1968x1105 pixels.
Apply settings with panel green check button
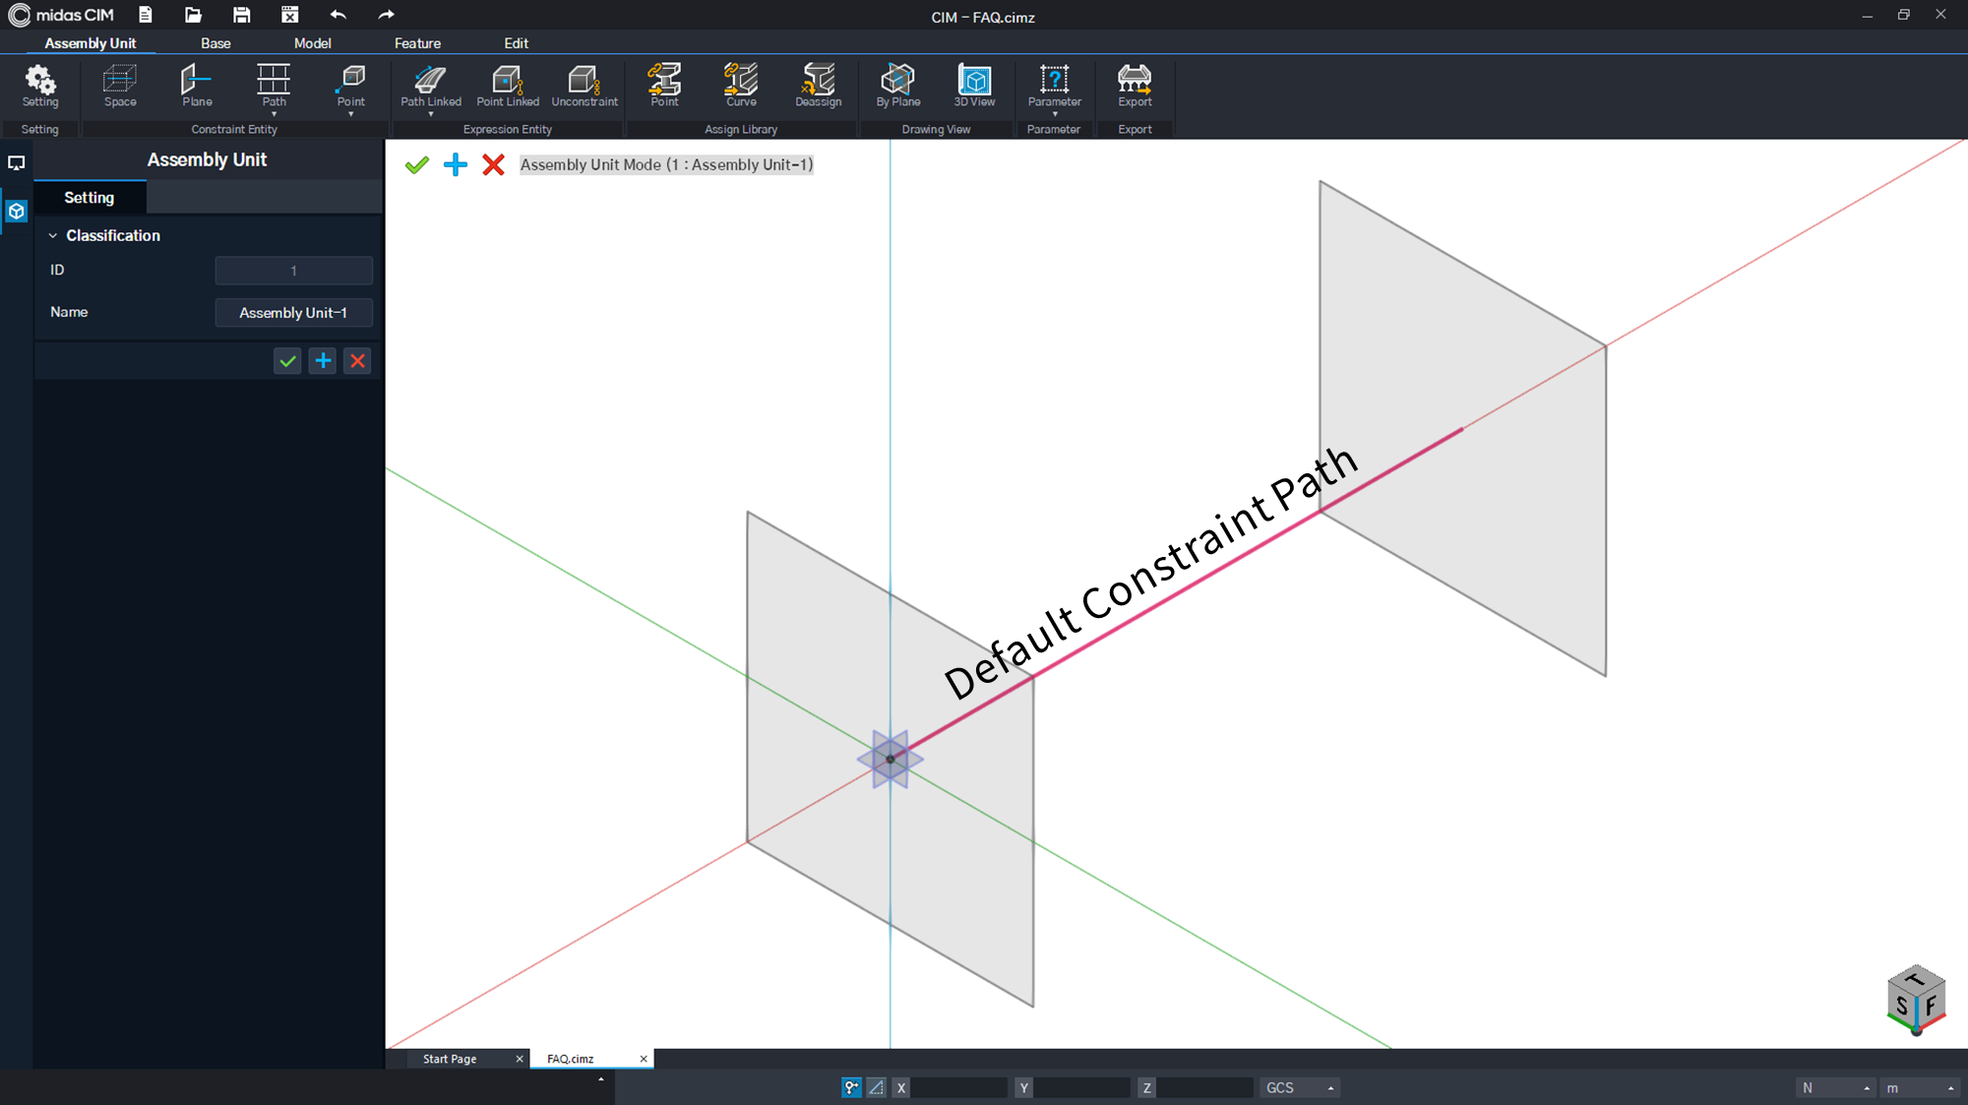(x=287, y=361)
